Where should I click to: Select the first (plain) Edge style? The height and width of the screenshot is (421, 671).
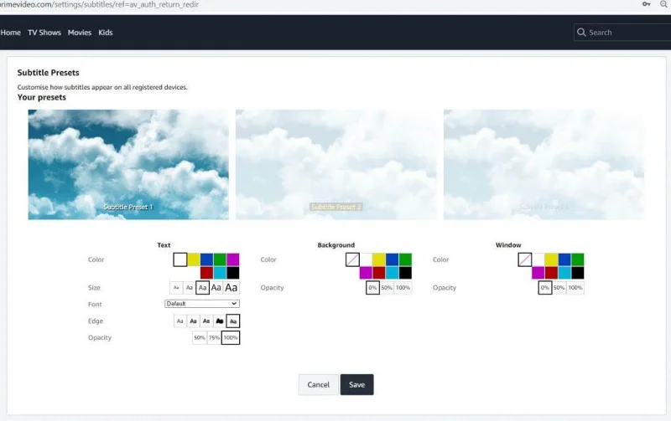180,321
